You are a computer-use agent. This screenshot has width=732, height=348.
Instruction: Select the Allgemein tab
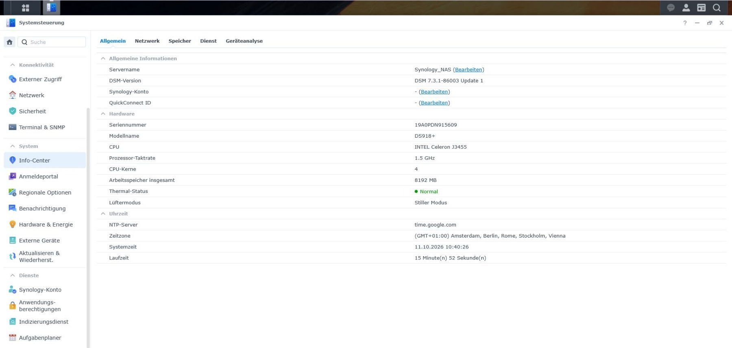(x=113, y=41)
